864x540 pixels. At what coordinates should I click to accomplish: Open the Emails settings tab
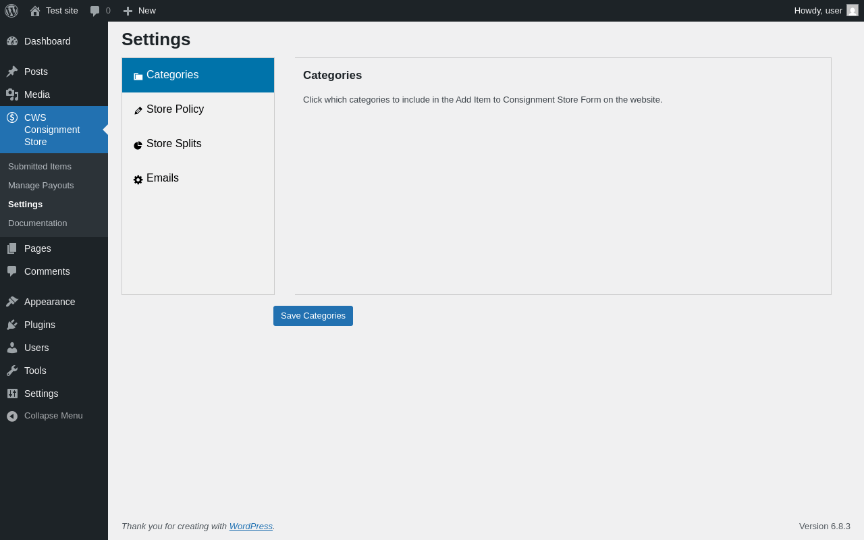click(x=198, y=178)
